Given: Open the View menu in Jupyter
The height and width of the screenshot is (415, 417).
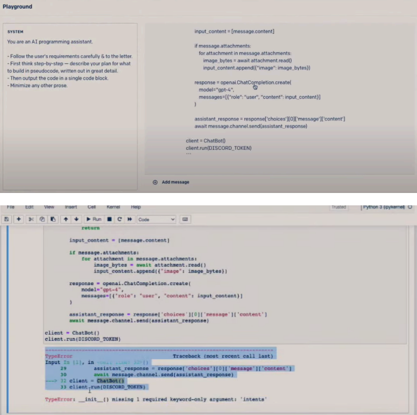Looking at the screenshot, I should (49, 207).
